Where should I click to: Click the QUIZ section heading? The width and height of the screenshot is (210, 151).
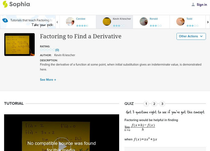point(129,104)
